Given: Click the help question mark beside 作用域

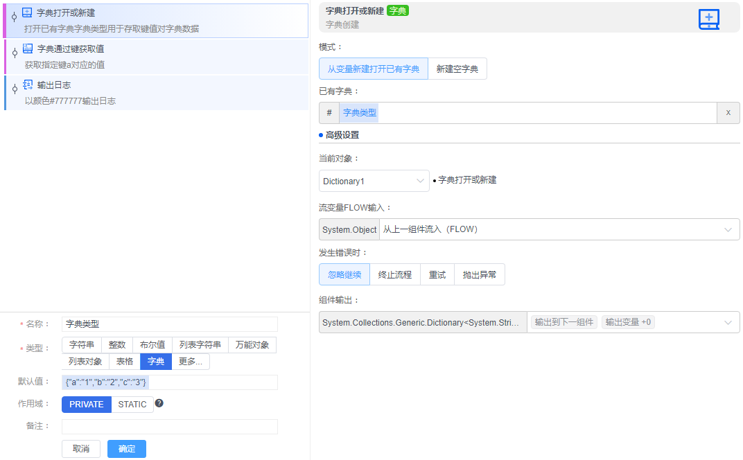Looking at the screenshot, I should pyautogui.click(x=159, y=404).
